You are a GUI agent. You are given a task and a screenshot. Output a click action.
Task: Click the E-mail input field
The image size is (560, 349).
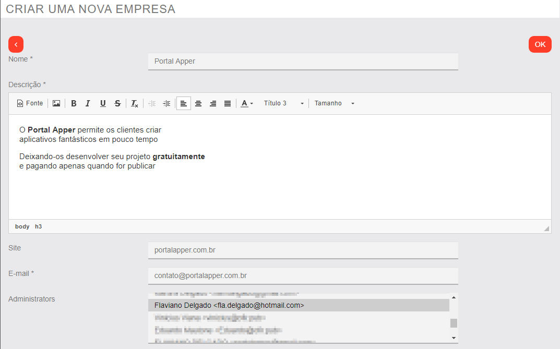pyautogui.click(x=303, y=276)
